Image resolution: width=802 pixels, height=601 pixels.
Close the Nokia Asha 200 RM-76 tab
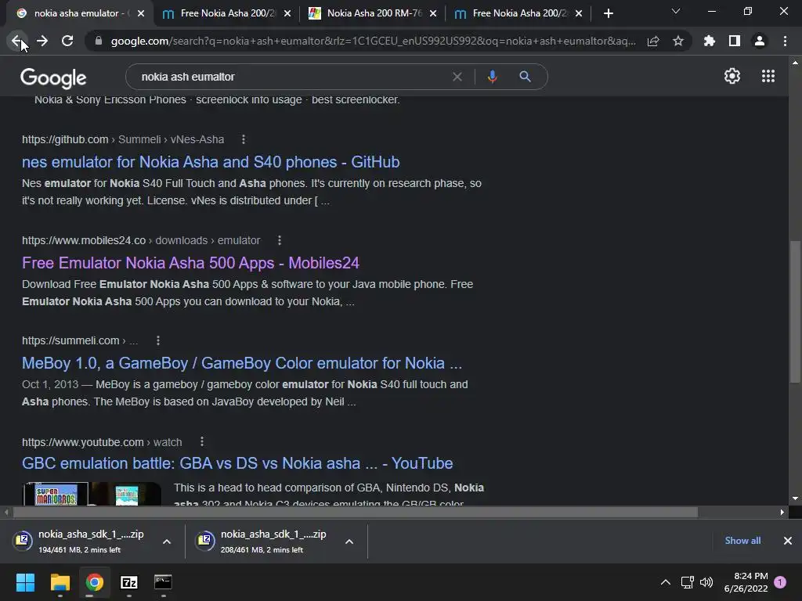(x=433, y=13)
